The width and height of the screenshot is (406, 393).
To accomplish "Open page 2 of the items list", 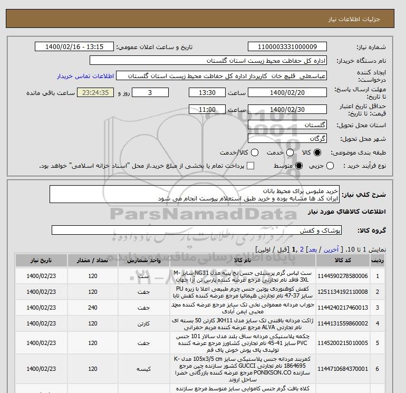I will pos(302,250).
